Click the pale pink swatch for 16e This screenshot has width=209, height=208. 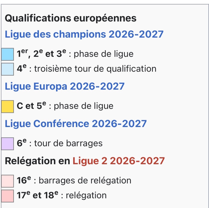8,181
